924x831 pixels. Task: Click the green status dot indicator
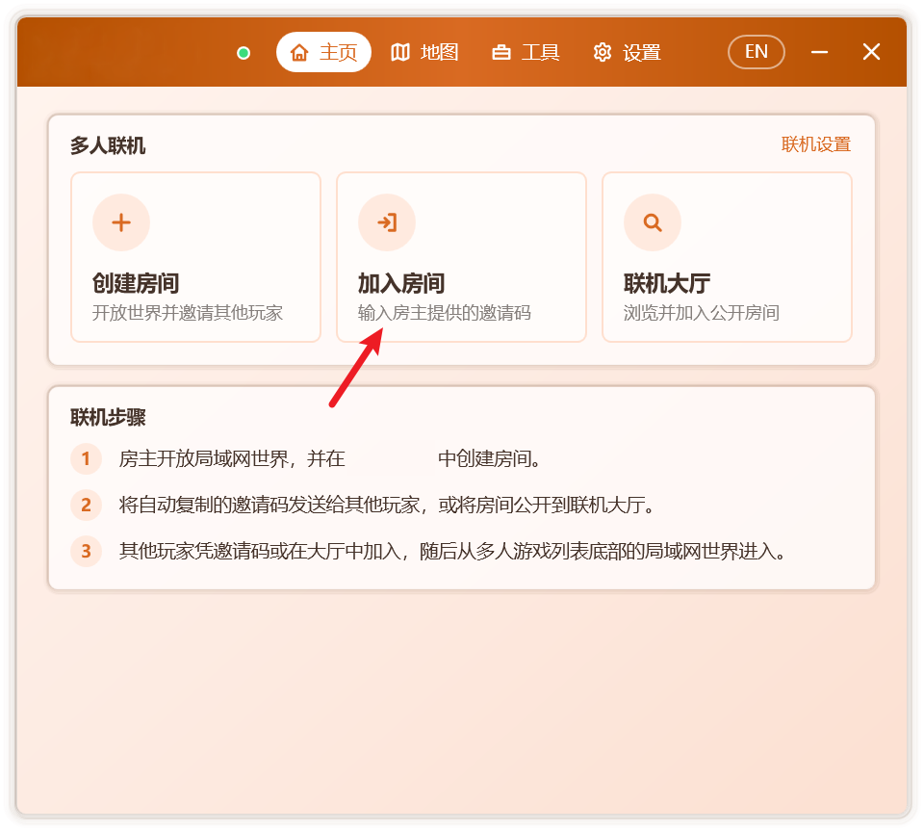[244, 53]
